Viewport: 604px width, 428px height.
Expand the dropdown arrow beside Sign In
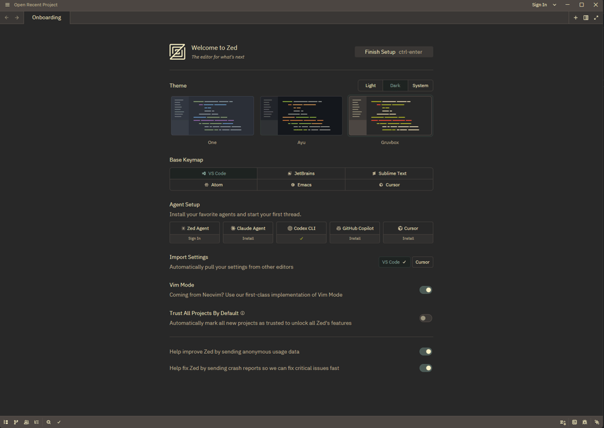click(x=554, y=5)
